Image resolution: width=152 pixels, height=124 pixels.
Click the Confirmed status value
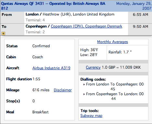41,46
